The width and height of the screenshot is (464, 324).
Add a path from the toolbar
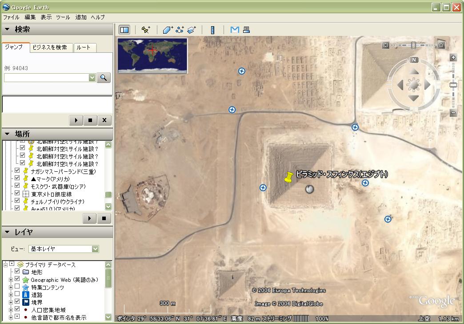coord(180,30)
